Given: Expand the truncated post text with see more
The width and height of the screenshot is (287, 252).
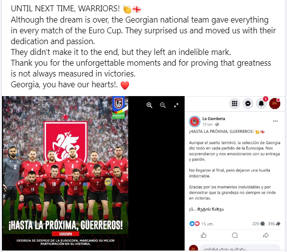Looking at the screenshot, I should 210,209.
